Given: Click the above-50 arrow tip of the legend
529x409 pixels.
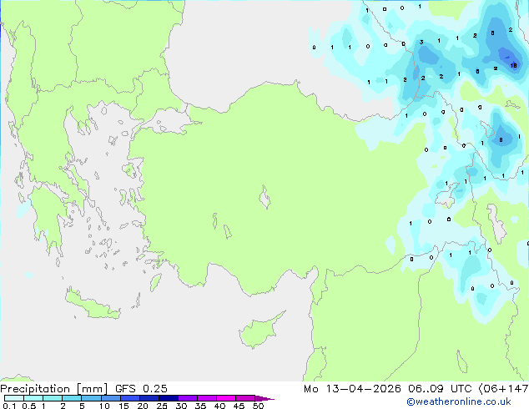Looking at the screenshot, I should click(x=264, y=398).
